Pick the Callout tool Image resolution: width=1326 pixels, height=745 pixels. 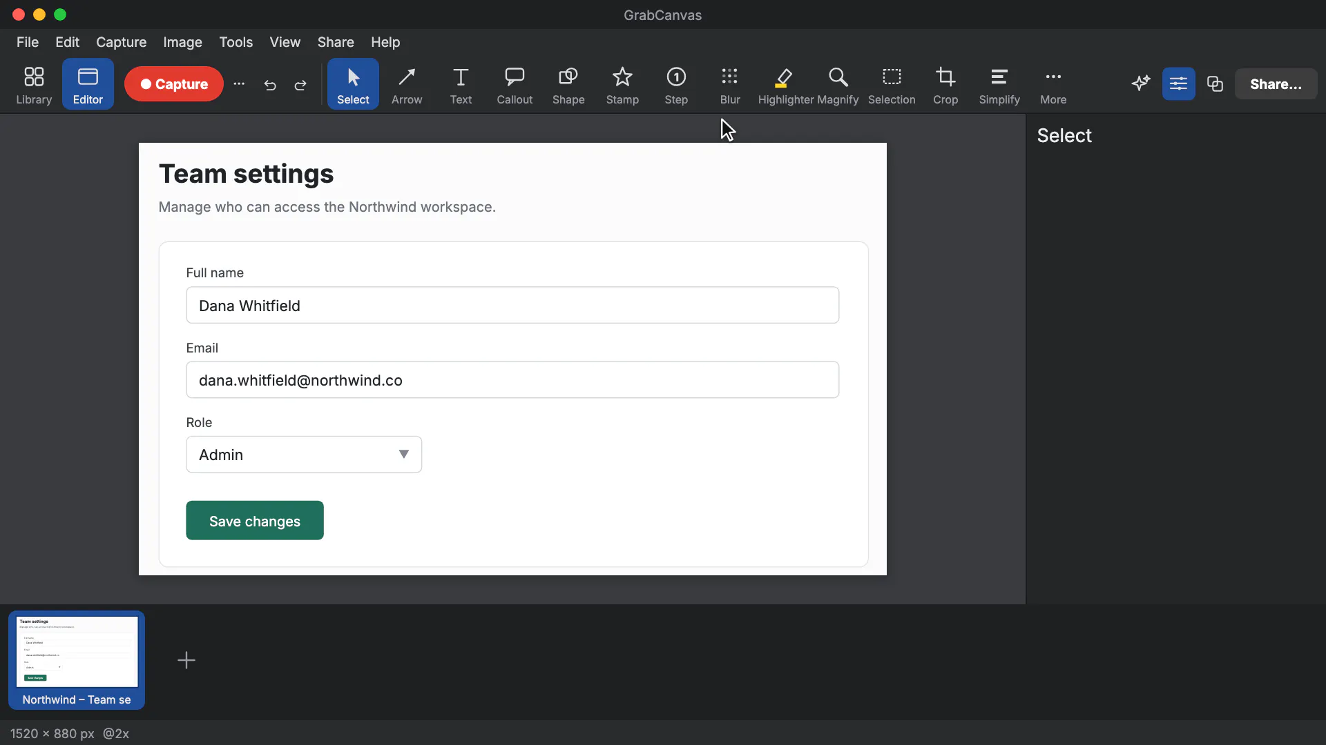pos(515,84)
